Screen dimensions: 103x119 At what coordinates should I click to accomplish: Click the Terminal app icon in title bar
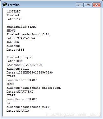[5, 5]
